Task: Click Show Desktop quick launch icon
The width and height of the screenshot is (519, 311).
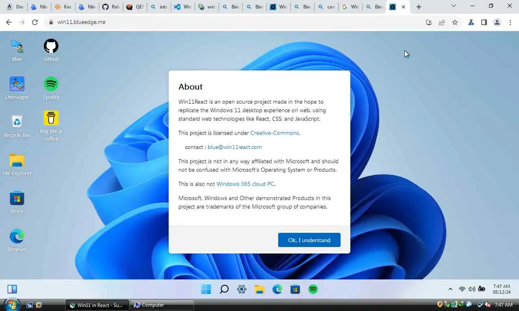Action: click(x=30, y=305)
